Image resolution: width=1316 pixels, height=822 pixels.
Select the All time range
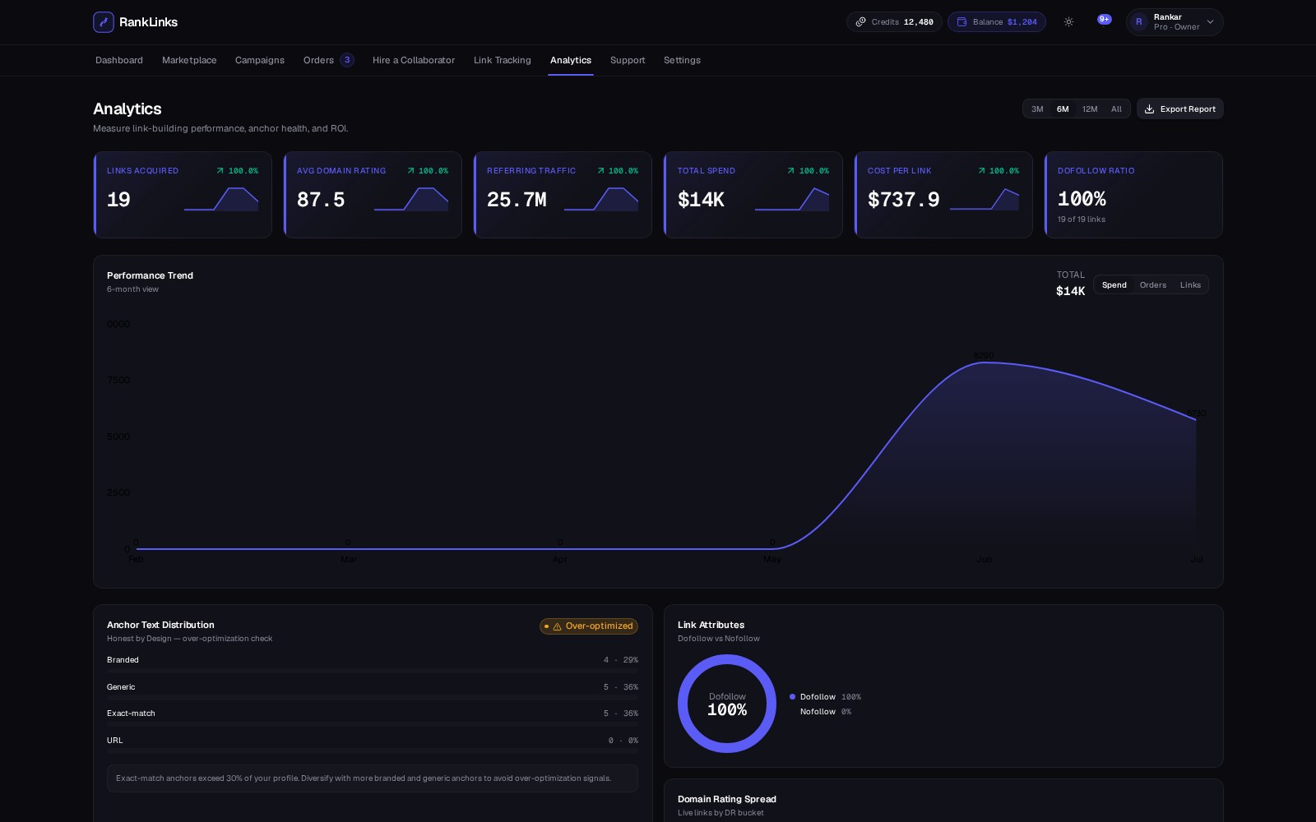tap(1116, 109)
